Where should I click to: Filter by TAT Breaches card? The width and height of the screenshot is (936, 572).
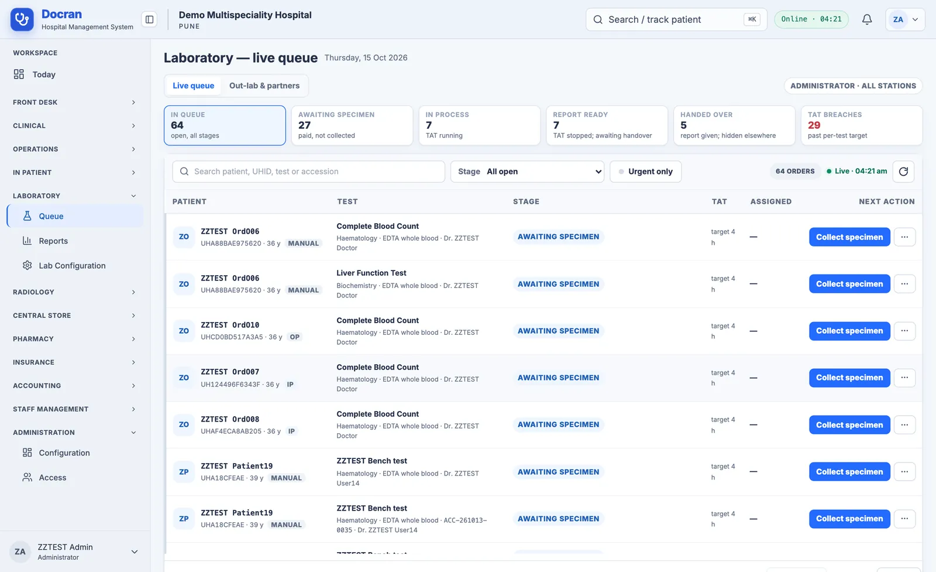[x=862, y=125]
